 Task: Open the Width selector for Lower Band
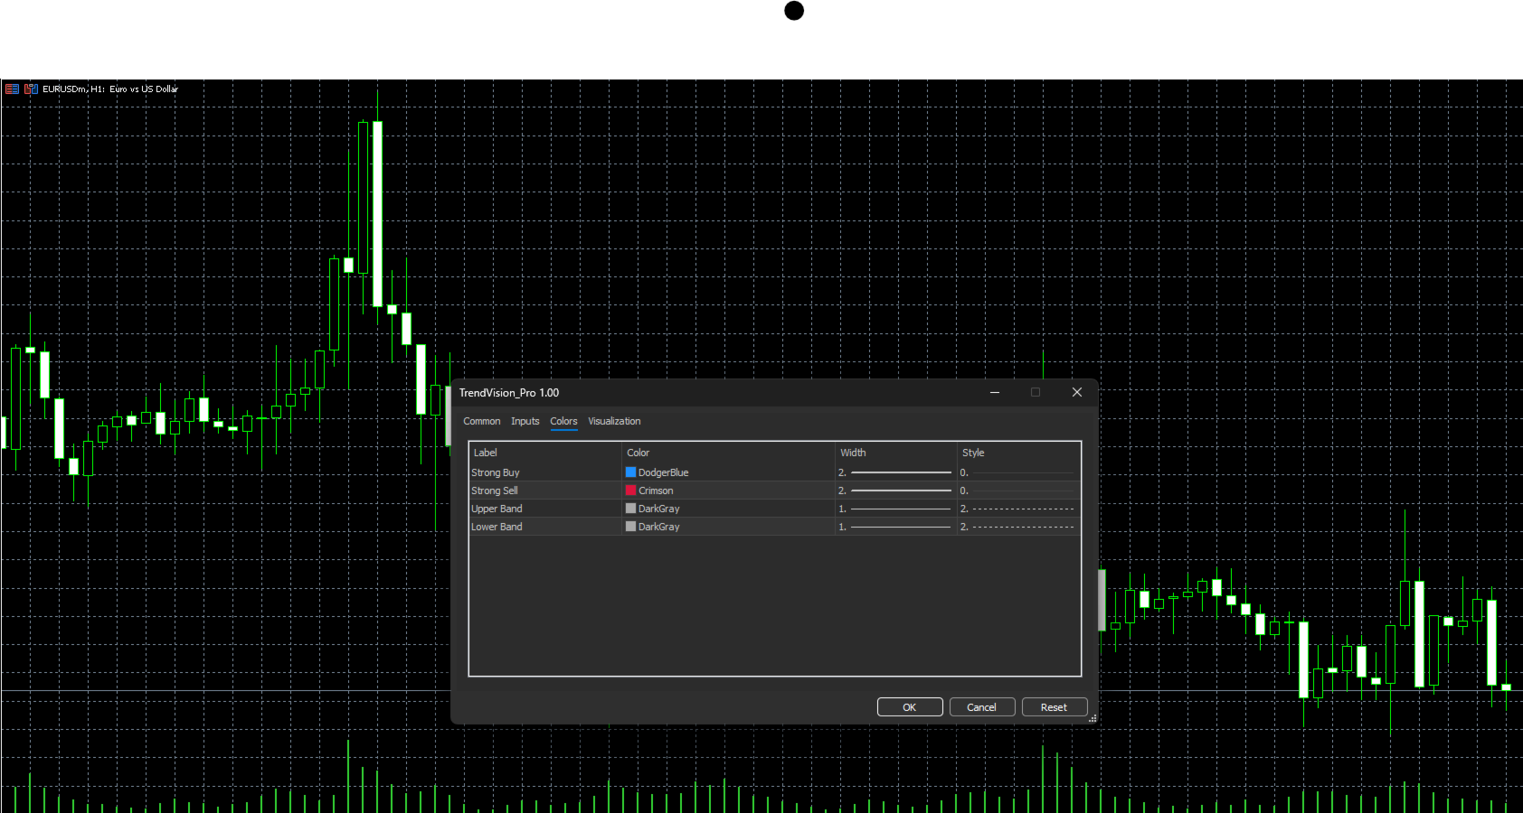[895, 527]
